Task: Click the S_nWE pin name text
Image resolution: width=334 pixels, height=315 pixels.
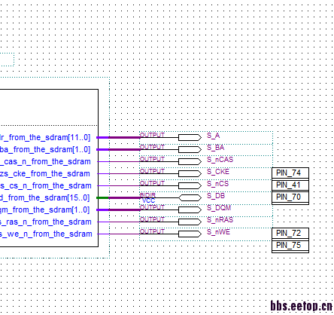Action: (218, 232)
